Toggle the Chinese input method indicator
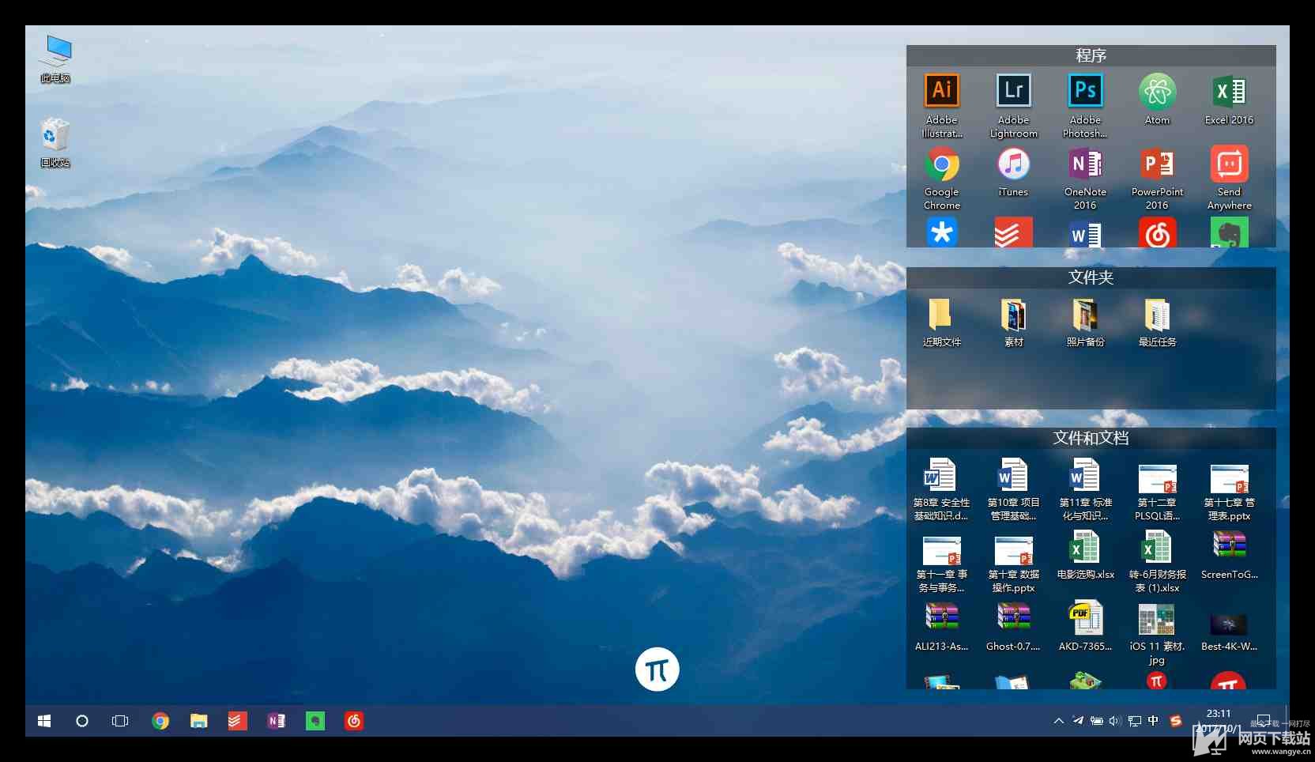 coord(1153,721)
